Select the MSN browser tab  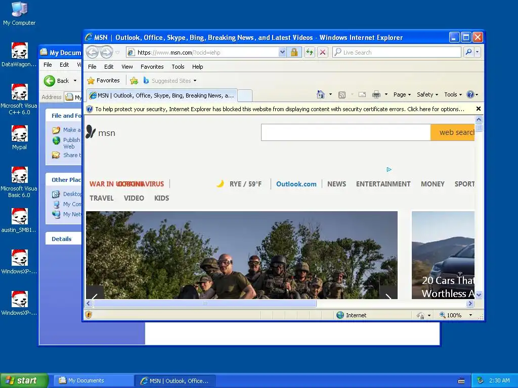(162, 95)
